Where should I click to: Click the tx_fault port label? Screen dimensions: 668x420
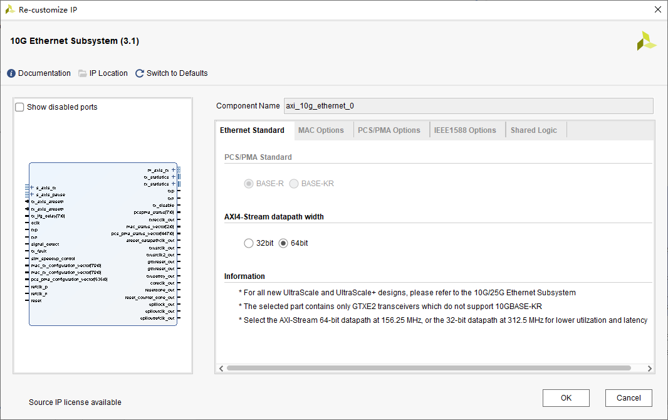click(39, 251)
